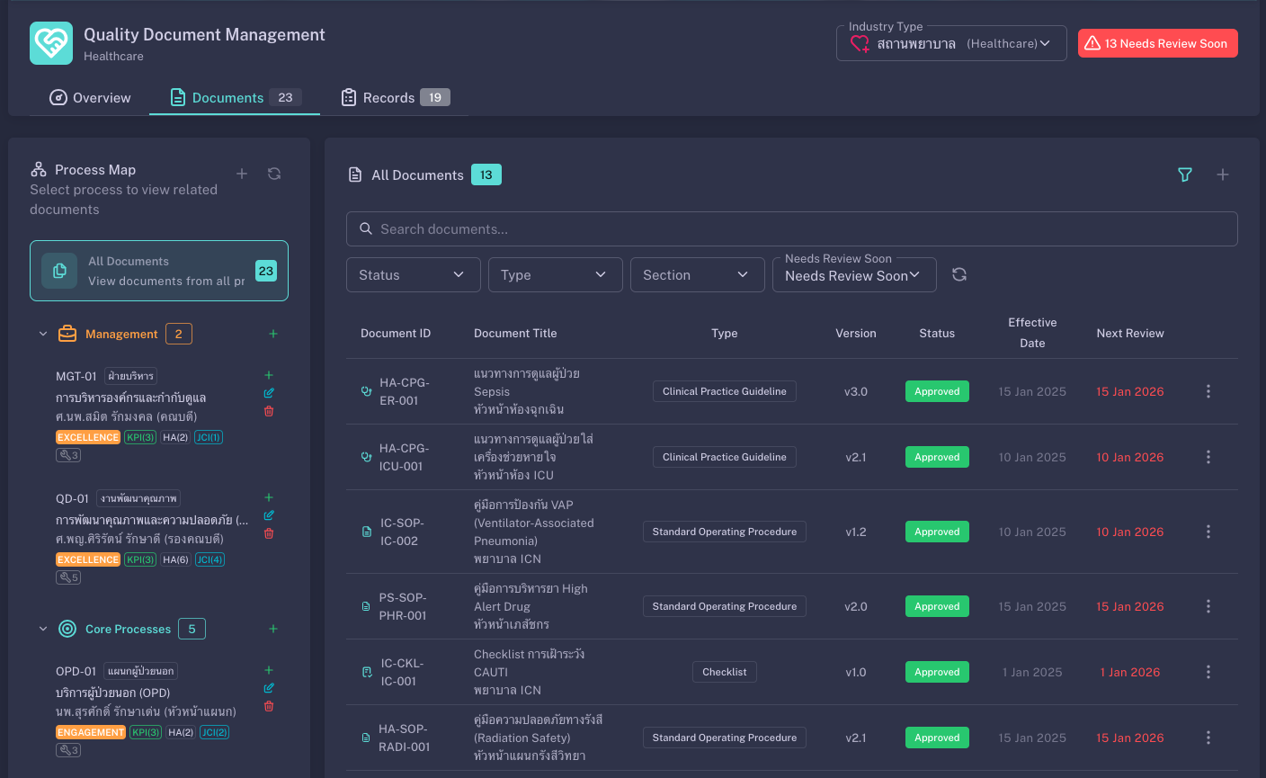
Task: Open the actions menu for HA-CPG-ER-001 row
Action: [x=1208, y=391]
